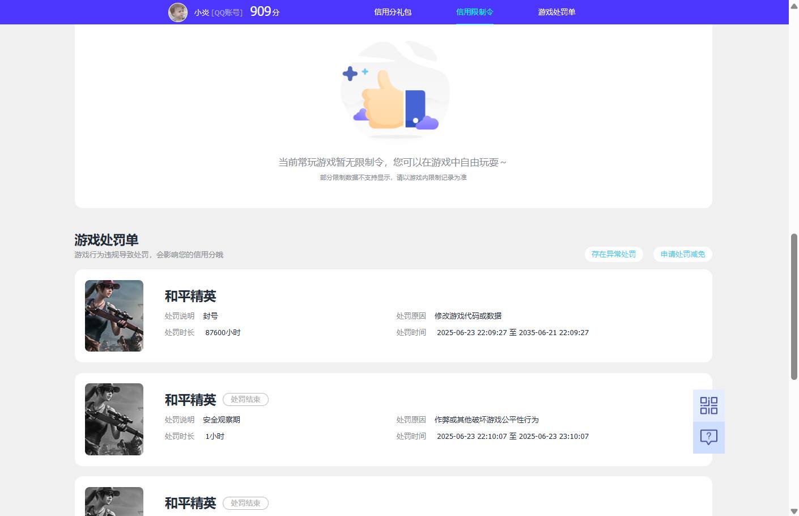
Task: Click the first 和平精英 penalty title
Action: coord(190,296)
